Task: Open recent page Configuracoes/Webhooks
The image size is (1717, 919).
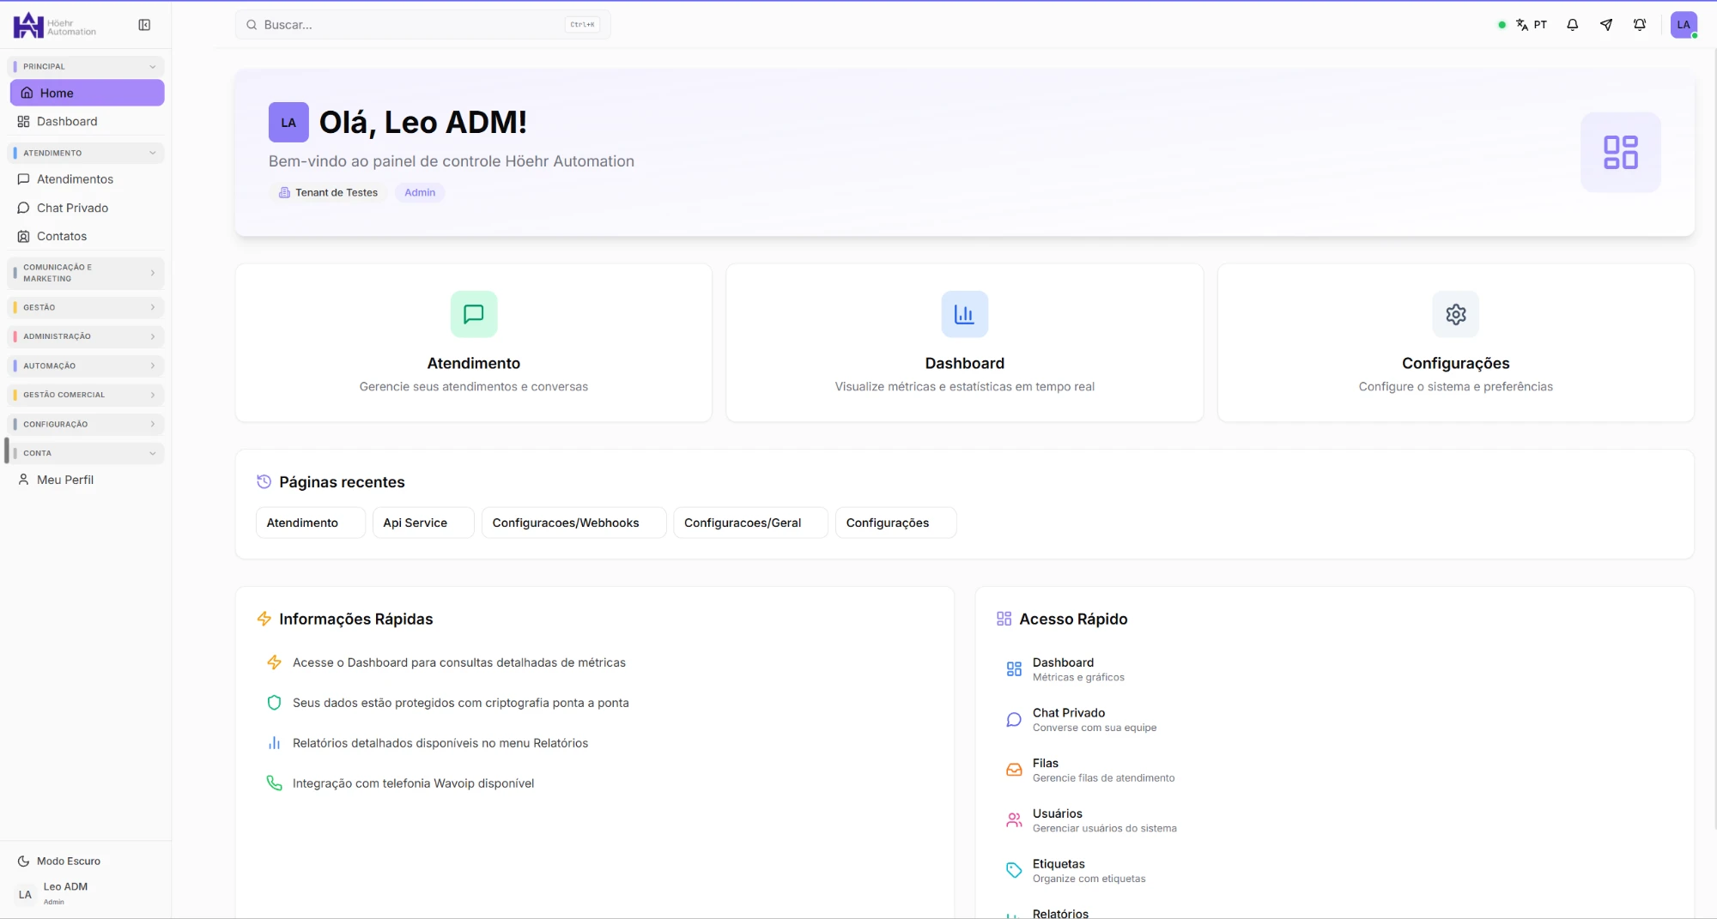Action: click(574, 523)
